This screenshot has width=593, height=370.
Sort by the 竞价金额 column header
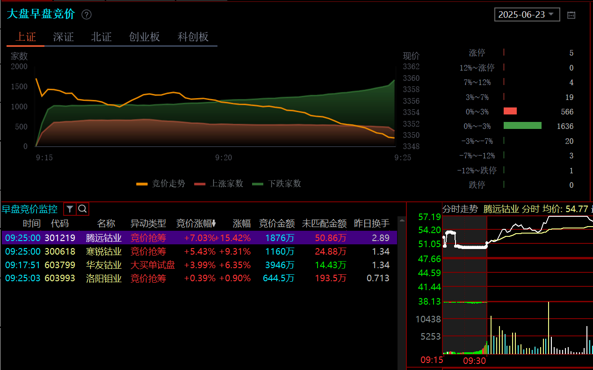(x=277, y=223)
